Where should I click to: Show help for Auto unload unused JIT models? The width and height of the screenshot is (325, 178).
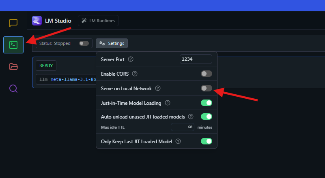[191, 117]
